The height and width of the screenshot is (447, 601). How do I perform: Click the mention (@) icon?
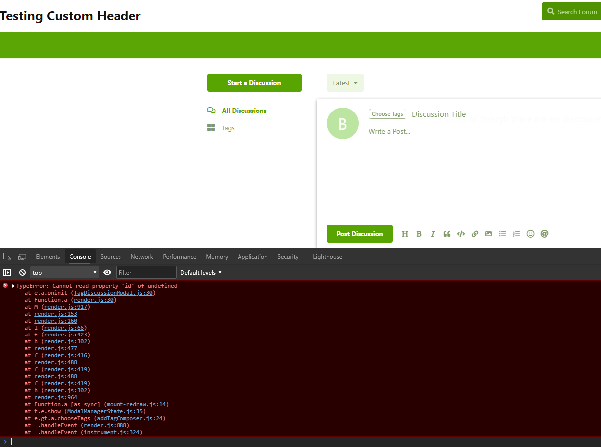pyautogui.click(x=544, y=233)
